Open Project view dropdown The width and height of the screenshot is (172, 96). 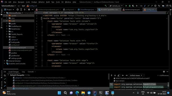(x=9, y=10)
